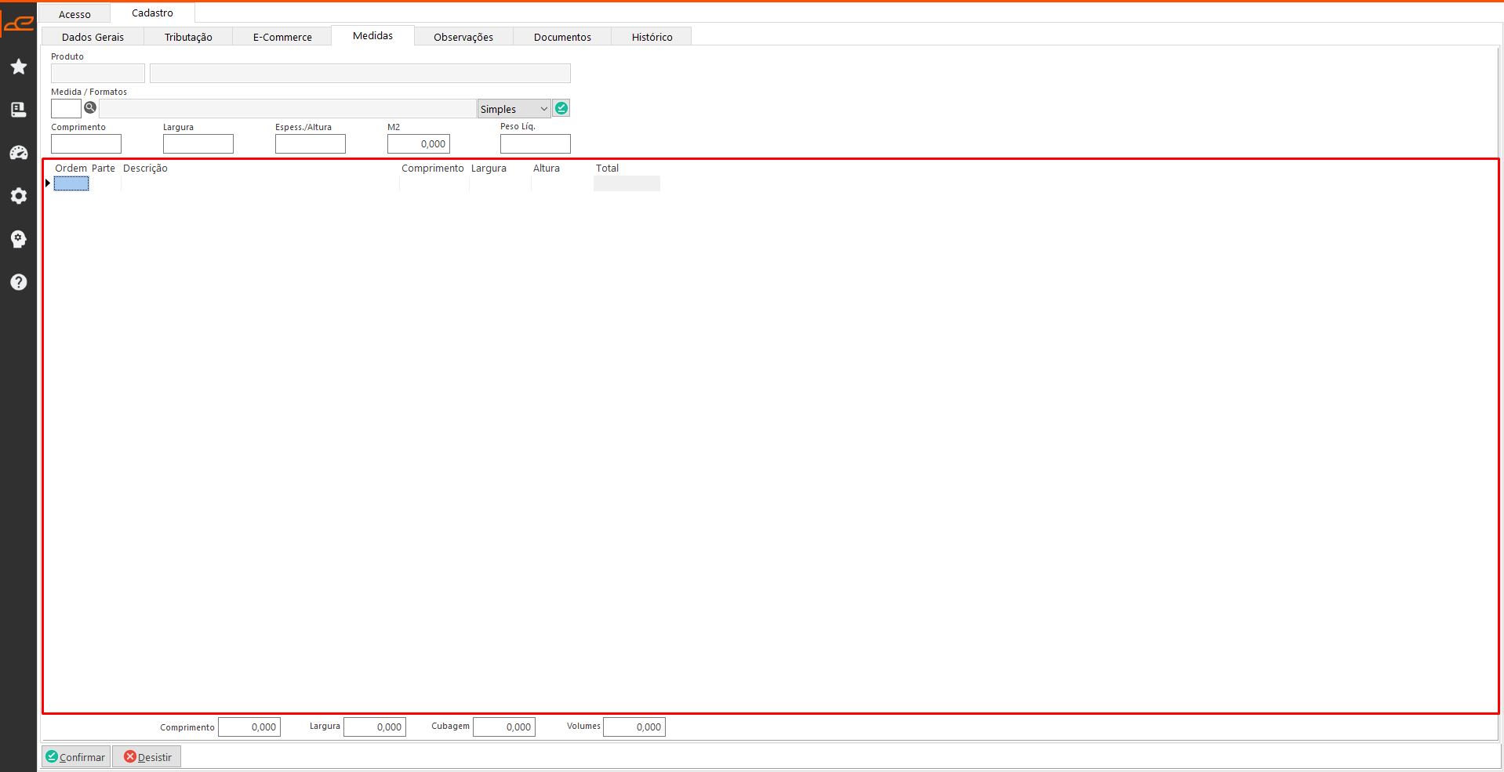Switch to the Tributação tab
The image size is (1504, 772).
188,37
